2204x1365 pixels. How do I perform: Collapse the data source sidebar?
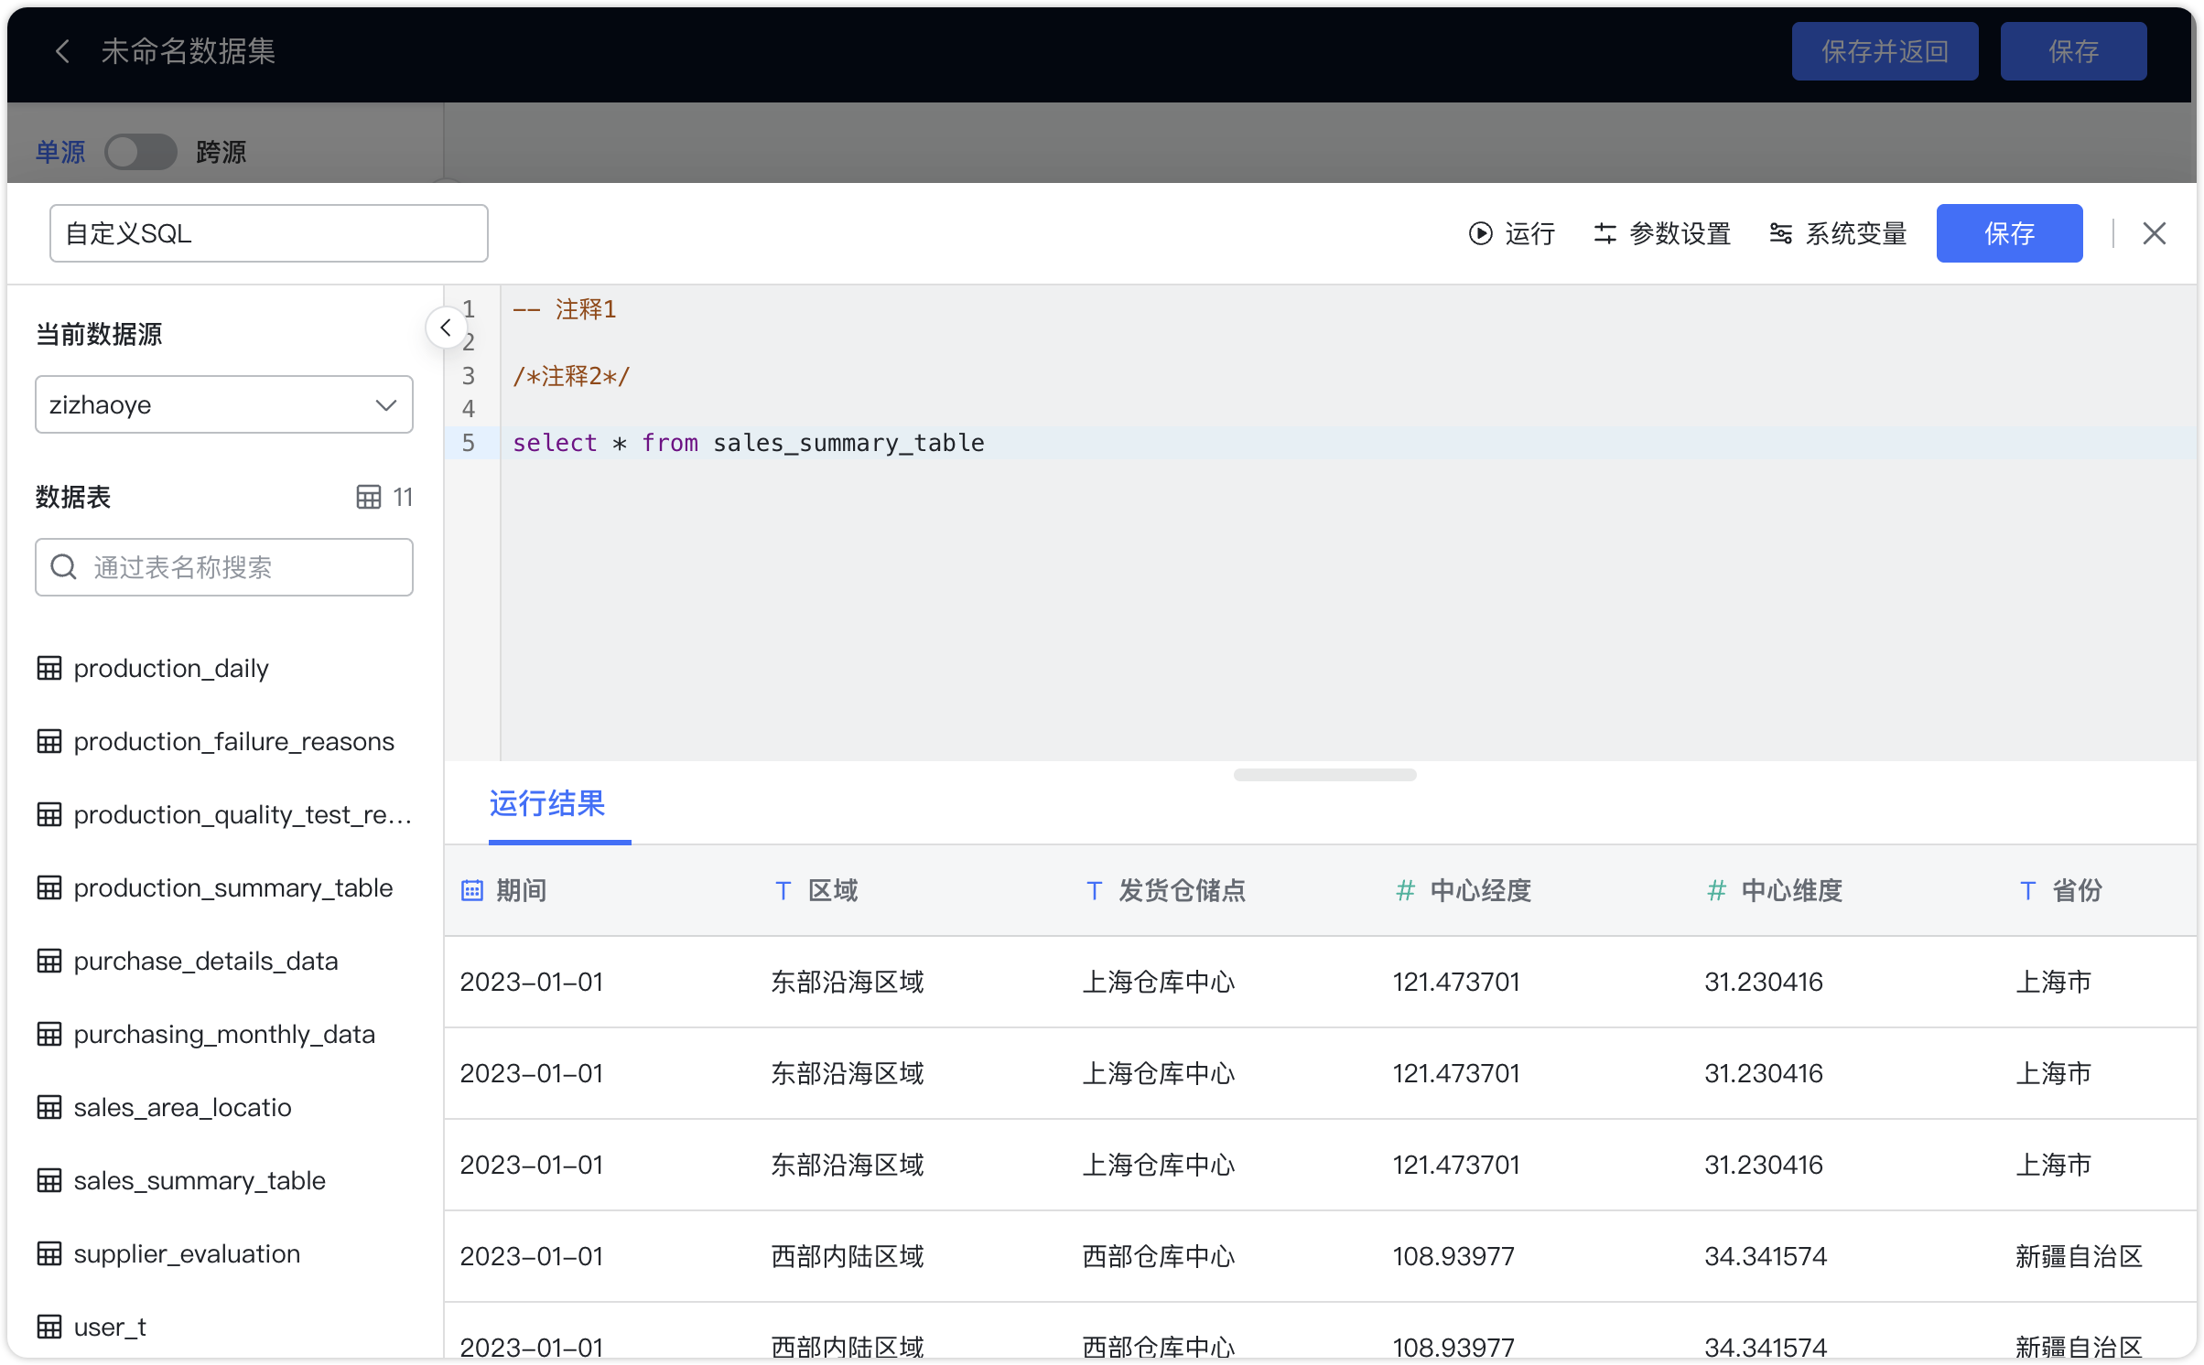tap(446, 328)
